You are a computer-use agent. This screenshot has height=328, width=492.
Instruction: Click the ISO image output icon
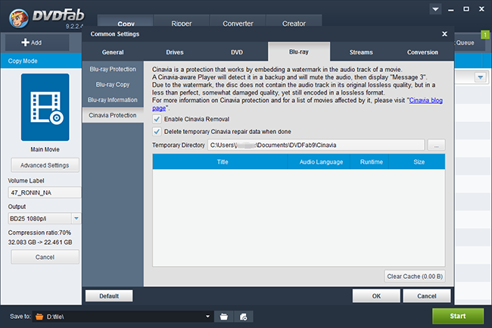point(243,317)
